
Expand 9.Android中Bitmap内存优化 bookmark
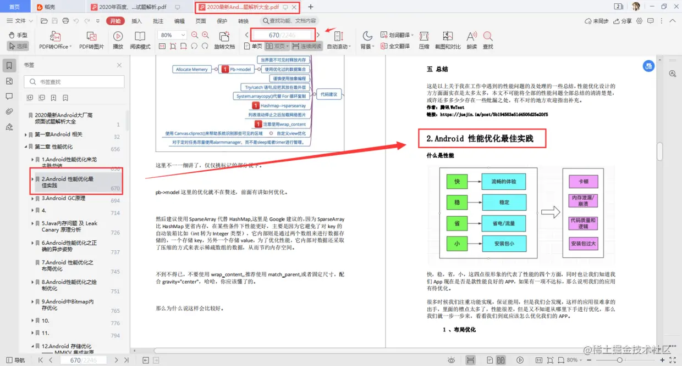coord(32,301)
